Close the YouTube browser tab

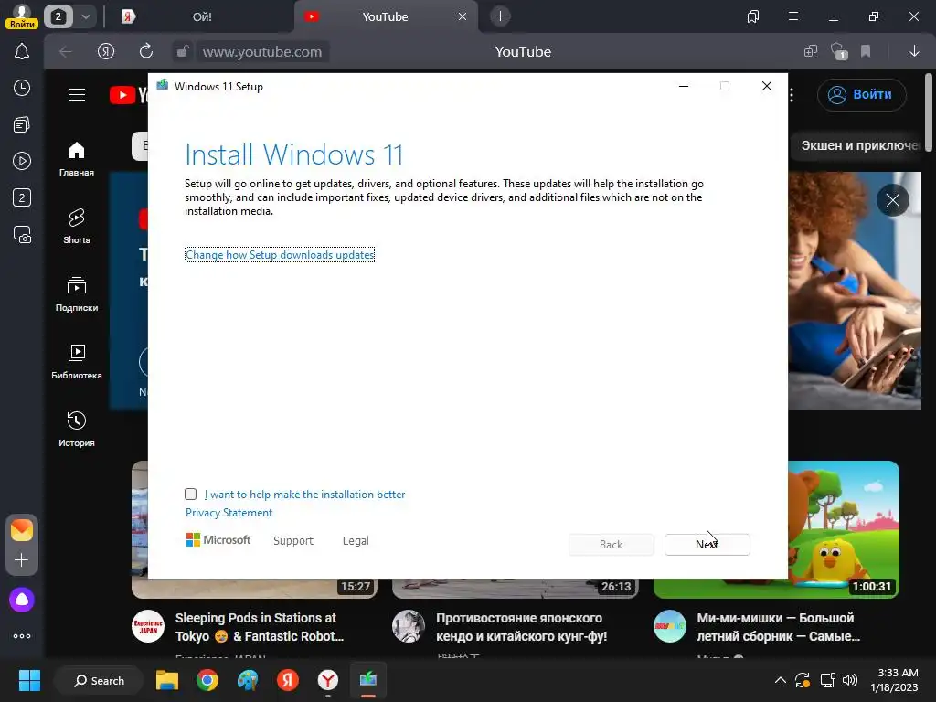click(x=463, y=16)
